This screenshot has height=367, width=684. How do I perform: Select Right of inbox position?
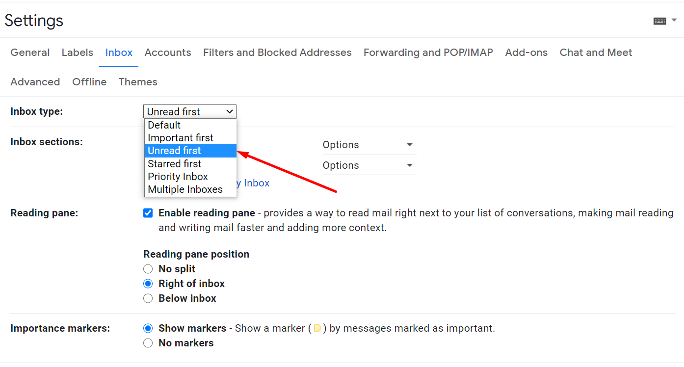(x=148, y=284)
